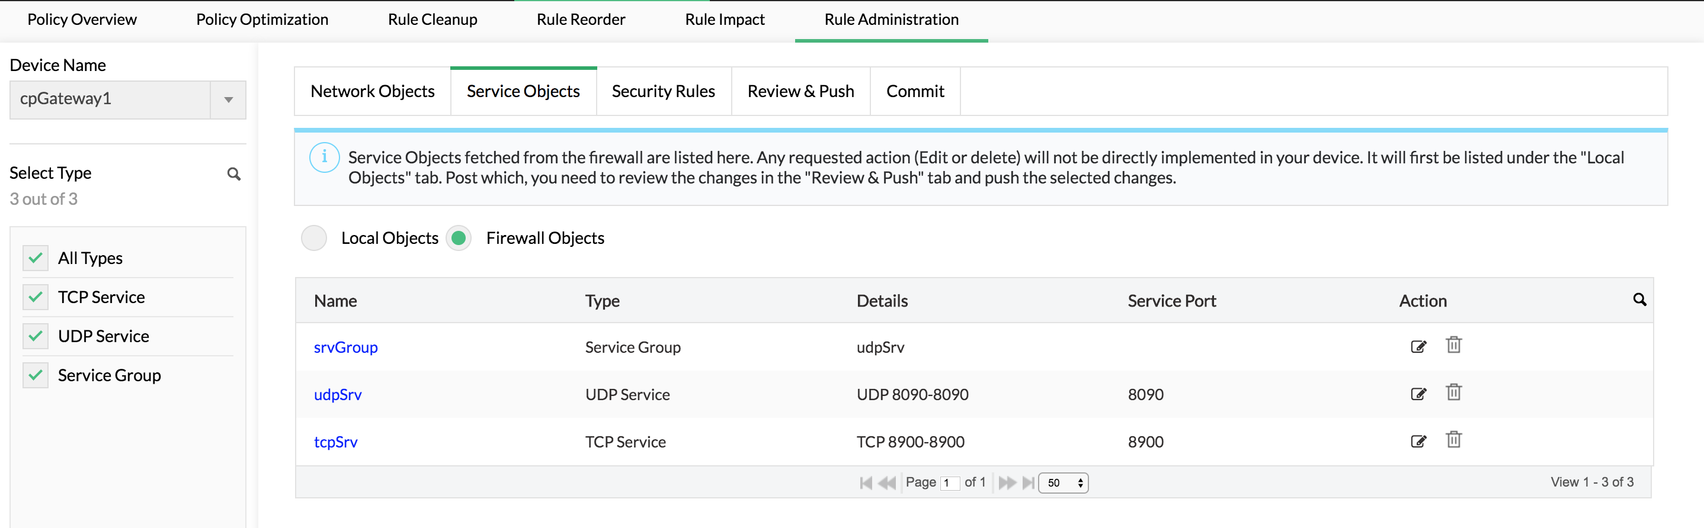This screenshot has height=528, width=1704.
Task: Delete the srvGroup service object
Action: (1453, 345)
